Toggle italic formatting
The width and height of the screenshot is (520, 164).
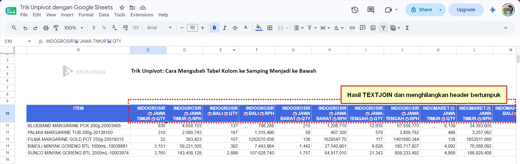coord(225,28)
